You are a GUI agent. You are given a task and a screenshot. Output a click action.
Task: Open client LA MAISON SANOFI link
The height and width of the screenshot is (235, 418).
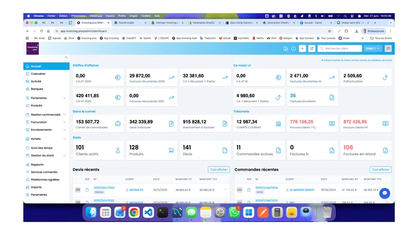[302, 190]
